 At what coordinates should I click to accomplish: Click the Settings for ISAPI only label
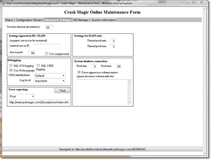pos(88,36)
